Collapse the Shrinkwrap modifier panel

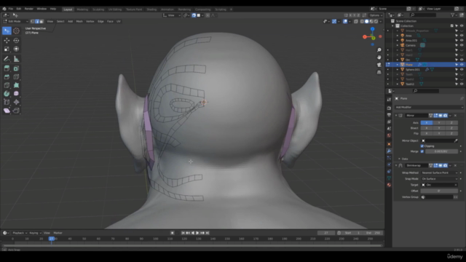pos(396,165)
